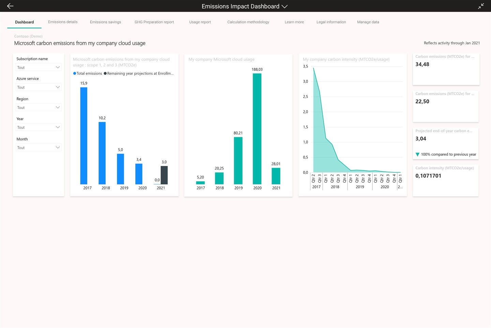This screenshot has width=491, height=328.
Task: Select the 2018 cloud usage bar 20,25
Action: tap(219, 179)
